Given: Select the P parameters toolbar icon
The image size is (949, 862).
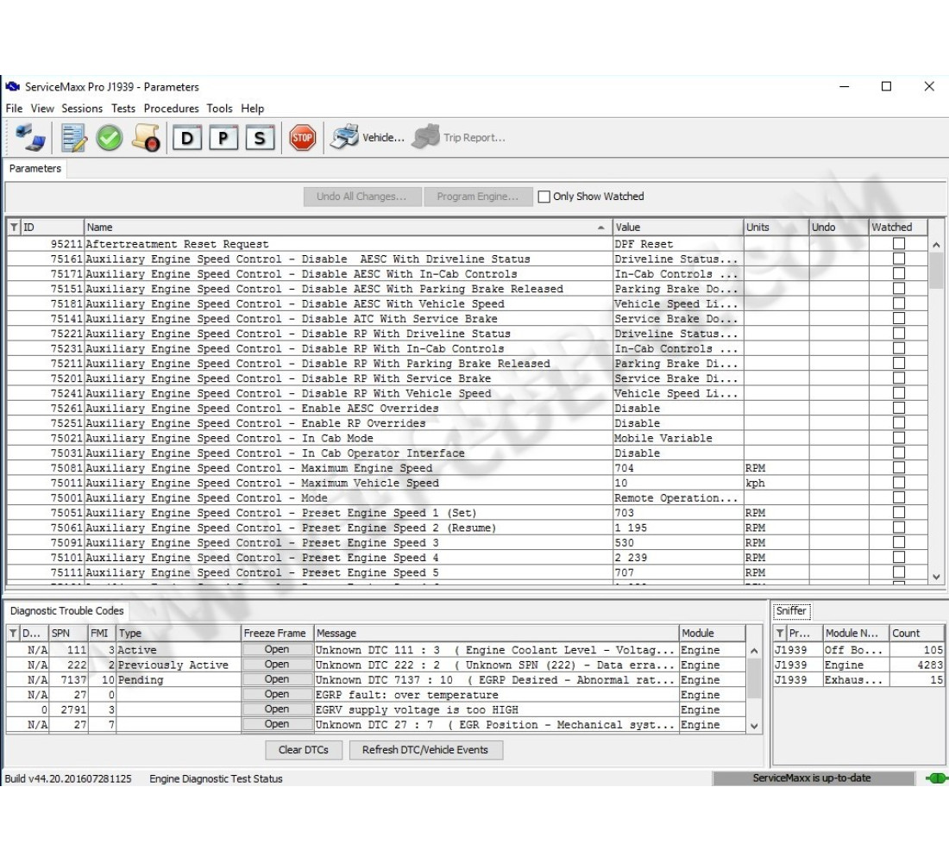Looking at the screenshot, I should click(223, 137).
